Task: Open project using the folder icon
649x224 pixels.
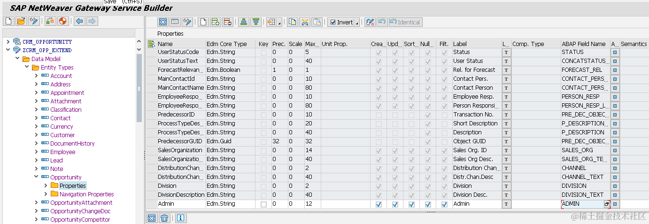Action: point(21,21)
